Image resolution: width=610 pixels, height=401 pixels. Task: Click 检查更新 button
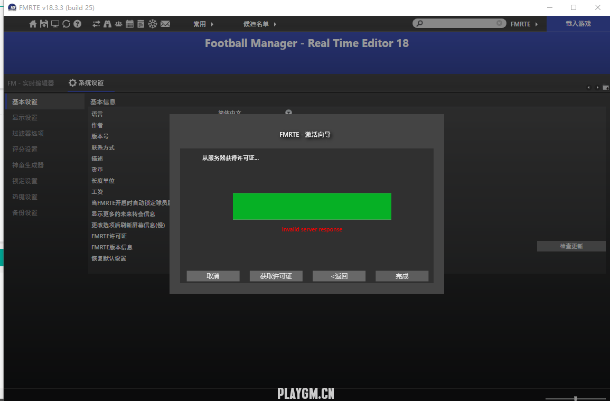tap(571, 246)
